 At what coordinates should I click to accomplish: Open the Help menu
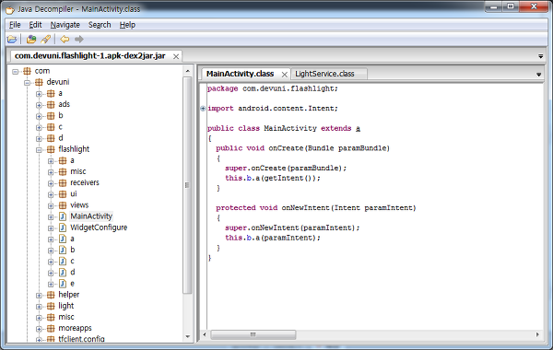pos(127,25)
